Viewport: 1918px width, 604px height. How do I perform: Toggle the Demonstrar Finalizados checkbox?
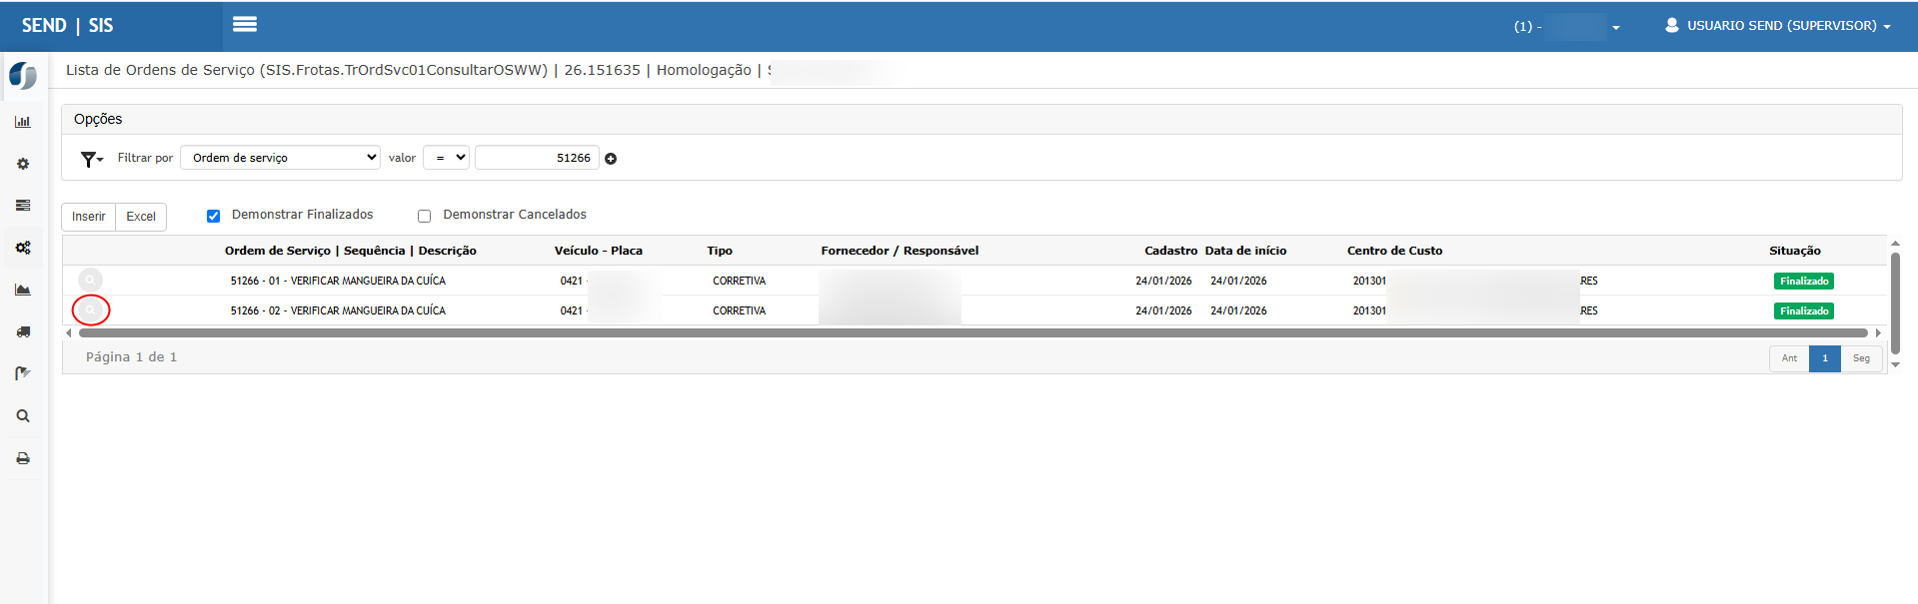coord(213,216)
